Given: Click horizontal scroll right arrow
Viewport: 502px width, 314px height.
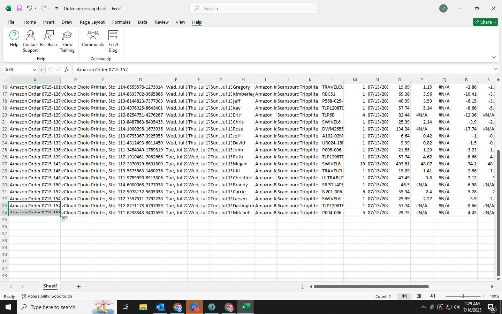Looking at the screenshot, I should coord(492,287).
